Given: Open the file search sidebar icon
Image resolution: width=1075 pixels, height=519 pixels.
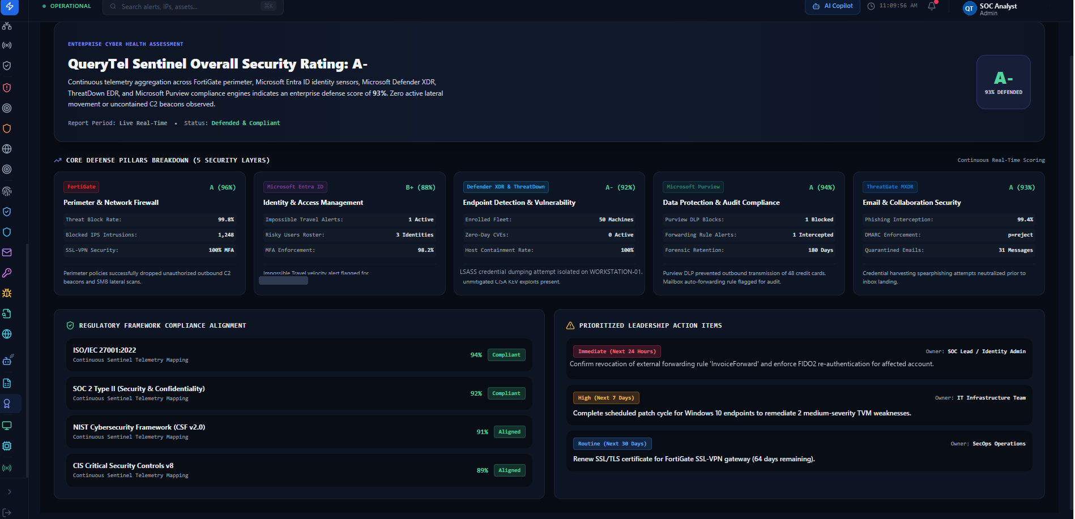Looking at the screenshot, I should (7, 314).
